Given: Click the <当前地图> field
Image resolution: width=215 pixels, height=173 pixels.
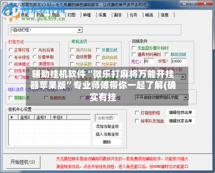Looking at the screenshot, I should 106,118.
